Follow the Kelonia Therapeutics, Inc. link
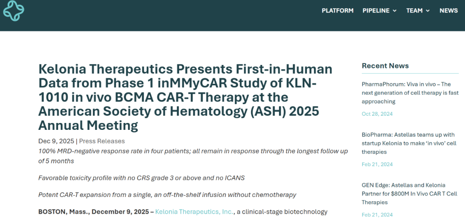This screenshot has width=465, height=218. (x=195, y=212)
